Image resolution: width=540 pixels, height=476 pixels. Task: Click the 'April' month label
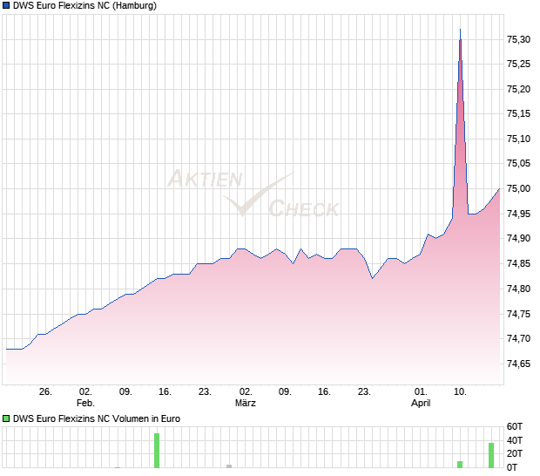coord(421,403)
